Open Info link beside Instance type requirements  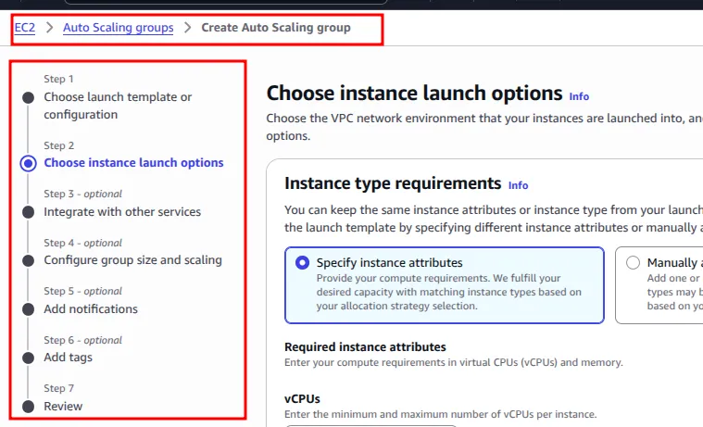[x=518, y=185]
